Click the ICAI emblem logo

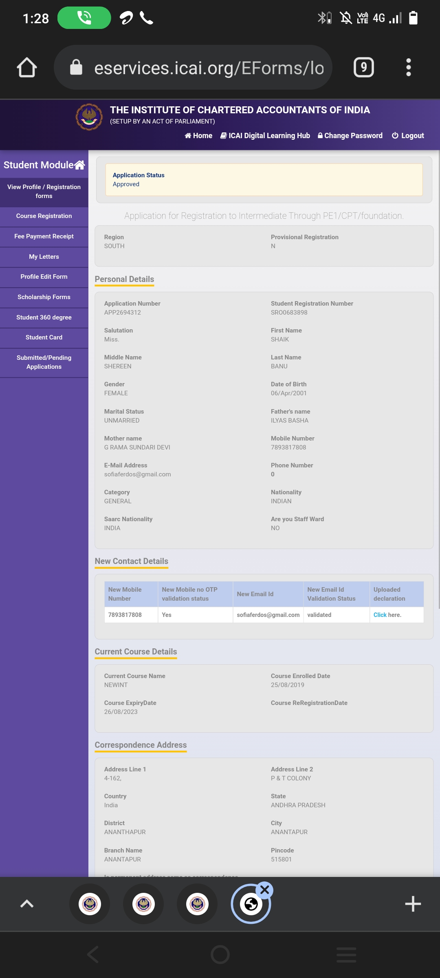pyautogui.click(x=89, y=117)
